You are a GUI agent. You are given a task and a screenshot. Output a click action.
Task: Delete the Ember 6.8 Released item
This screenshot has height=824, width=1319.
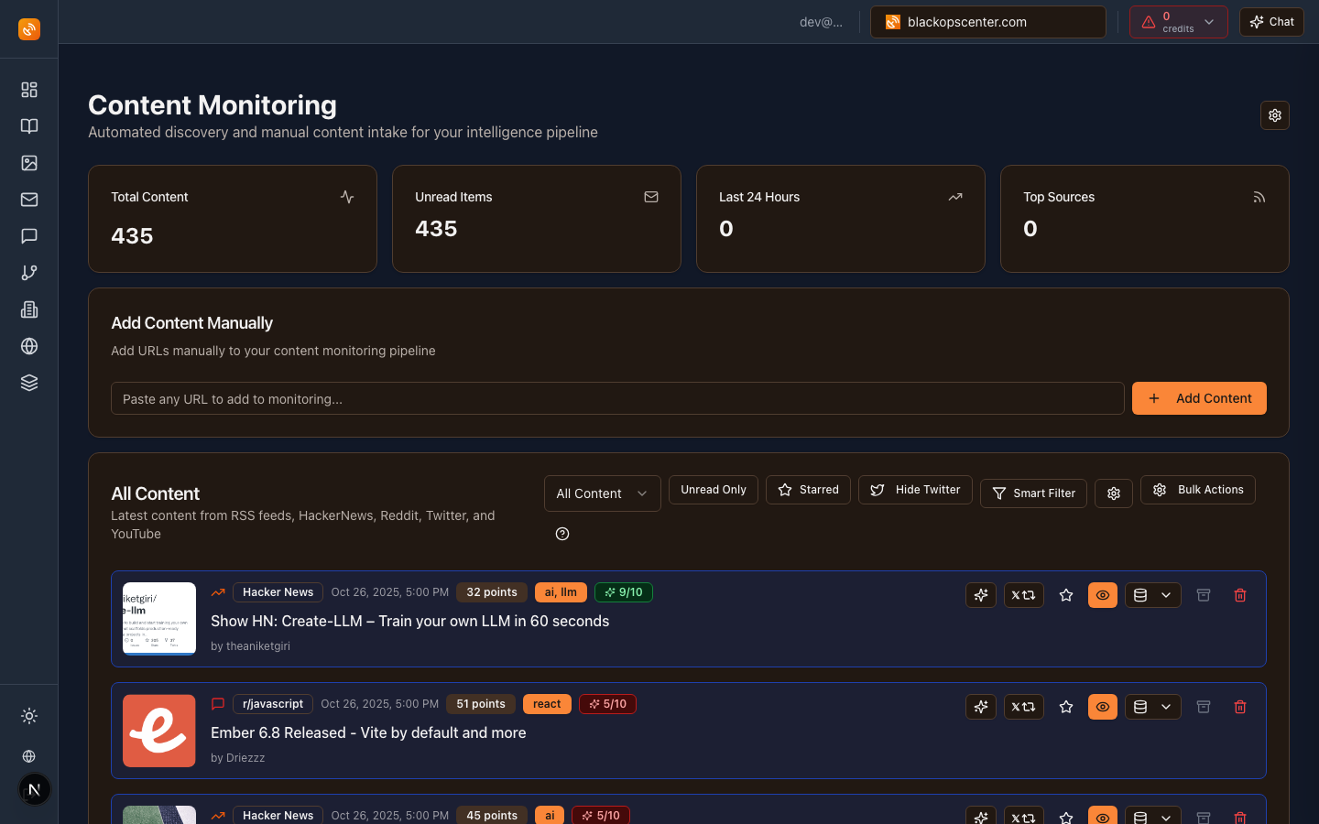(1239, 707)
